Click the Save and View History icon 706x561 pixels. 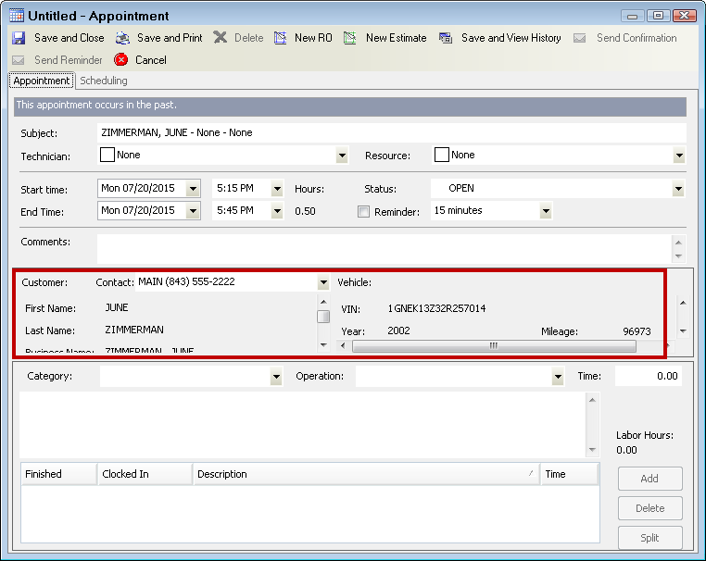(446, 38)
